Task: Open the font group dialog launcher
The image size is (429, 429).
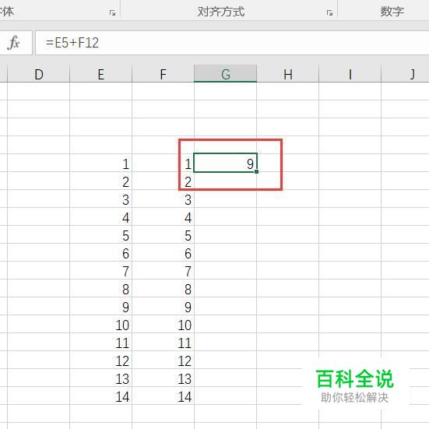Action: pyautogui.click(x=112, y=12)
